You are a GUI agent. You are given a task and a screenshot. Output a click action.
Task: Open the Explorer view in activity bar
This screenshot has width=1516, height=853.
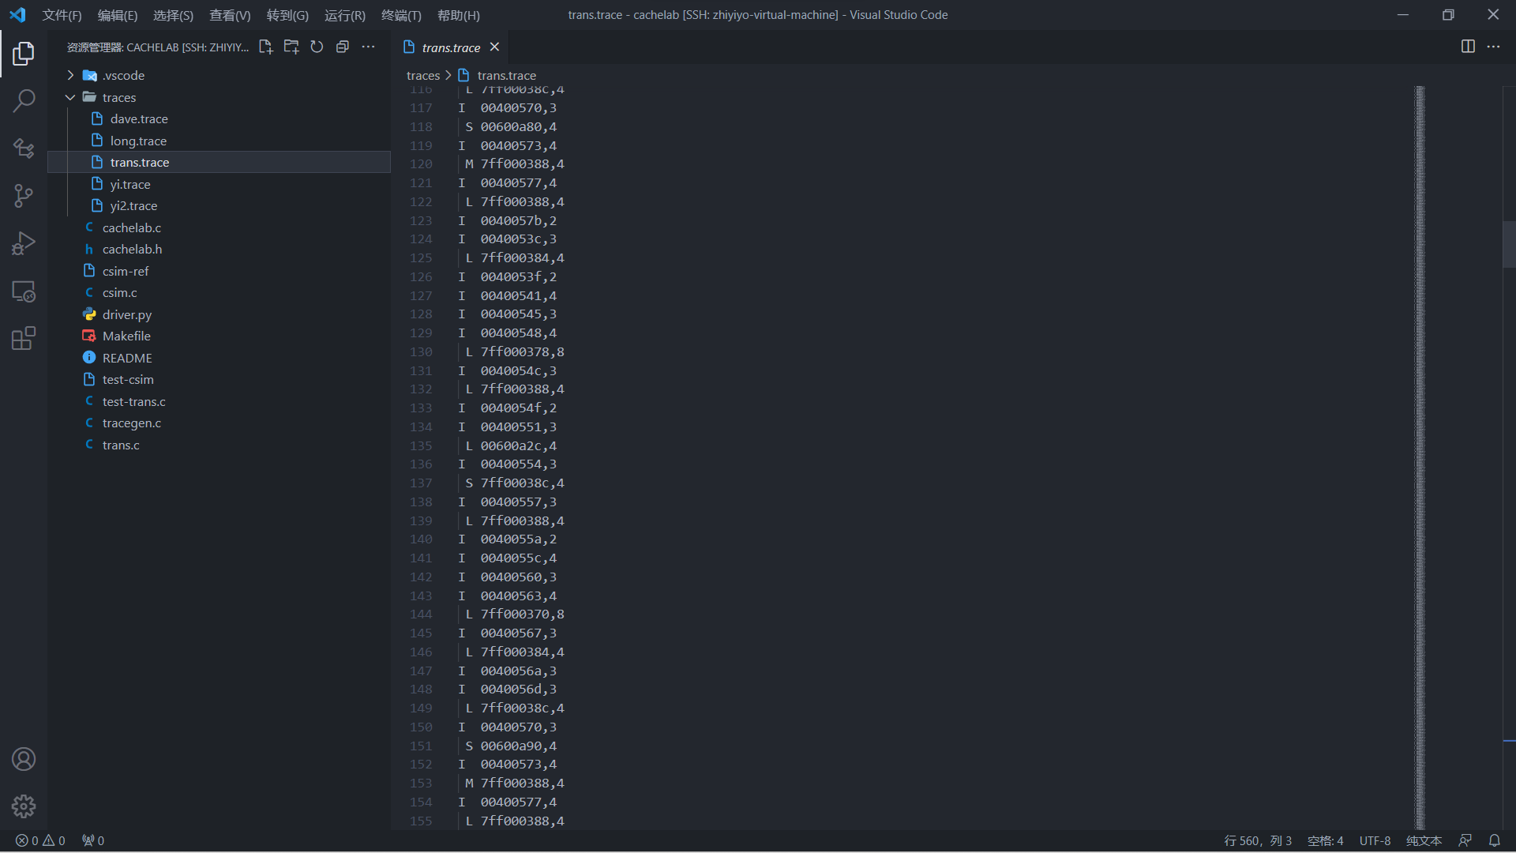(24, 54)
